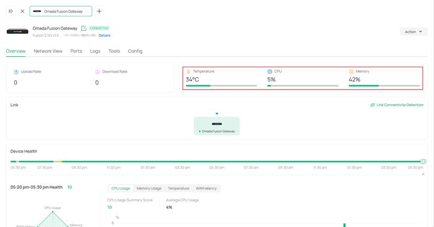Click the Device Health timeline end handle
The height and width of the screenshot is (227, 434).
point(423,161)
